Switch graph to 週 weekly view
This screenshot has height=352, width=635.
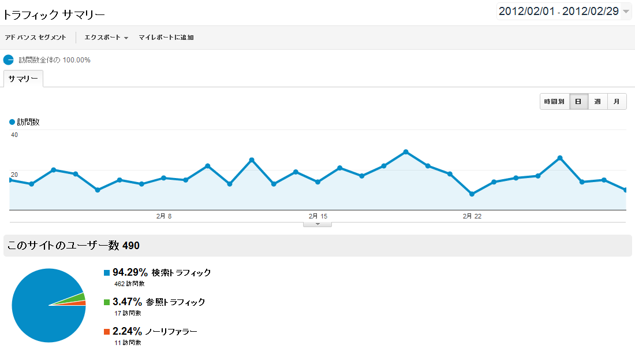click(597, 102)
